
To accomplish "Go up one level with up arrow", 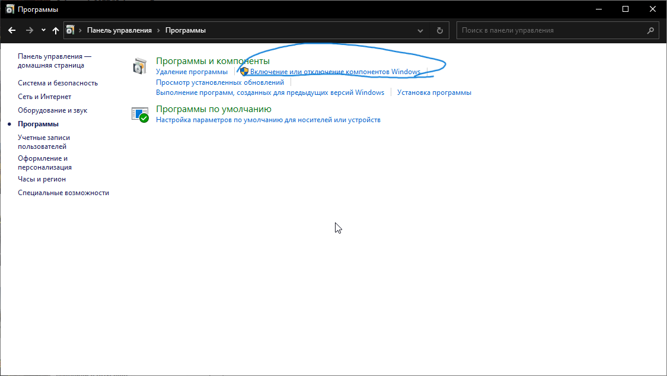I will [56, 30].
